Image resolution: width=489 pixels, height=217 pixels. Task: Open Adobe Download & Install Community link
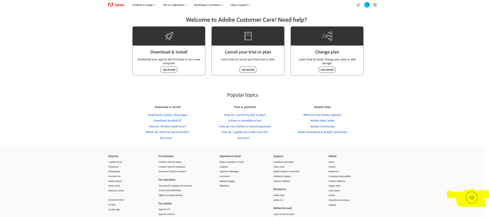pyautogui.click(x=323, y=132)
